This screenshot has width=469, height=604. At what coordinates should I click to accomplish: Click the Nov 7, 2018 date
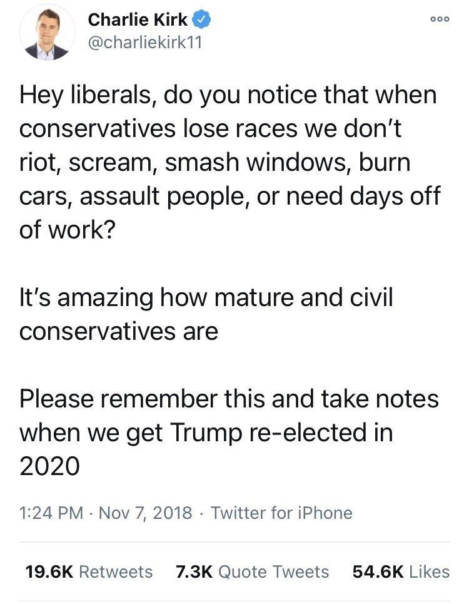(144, 514)
